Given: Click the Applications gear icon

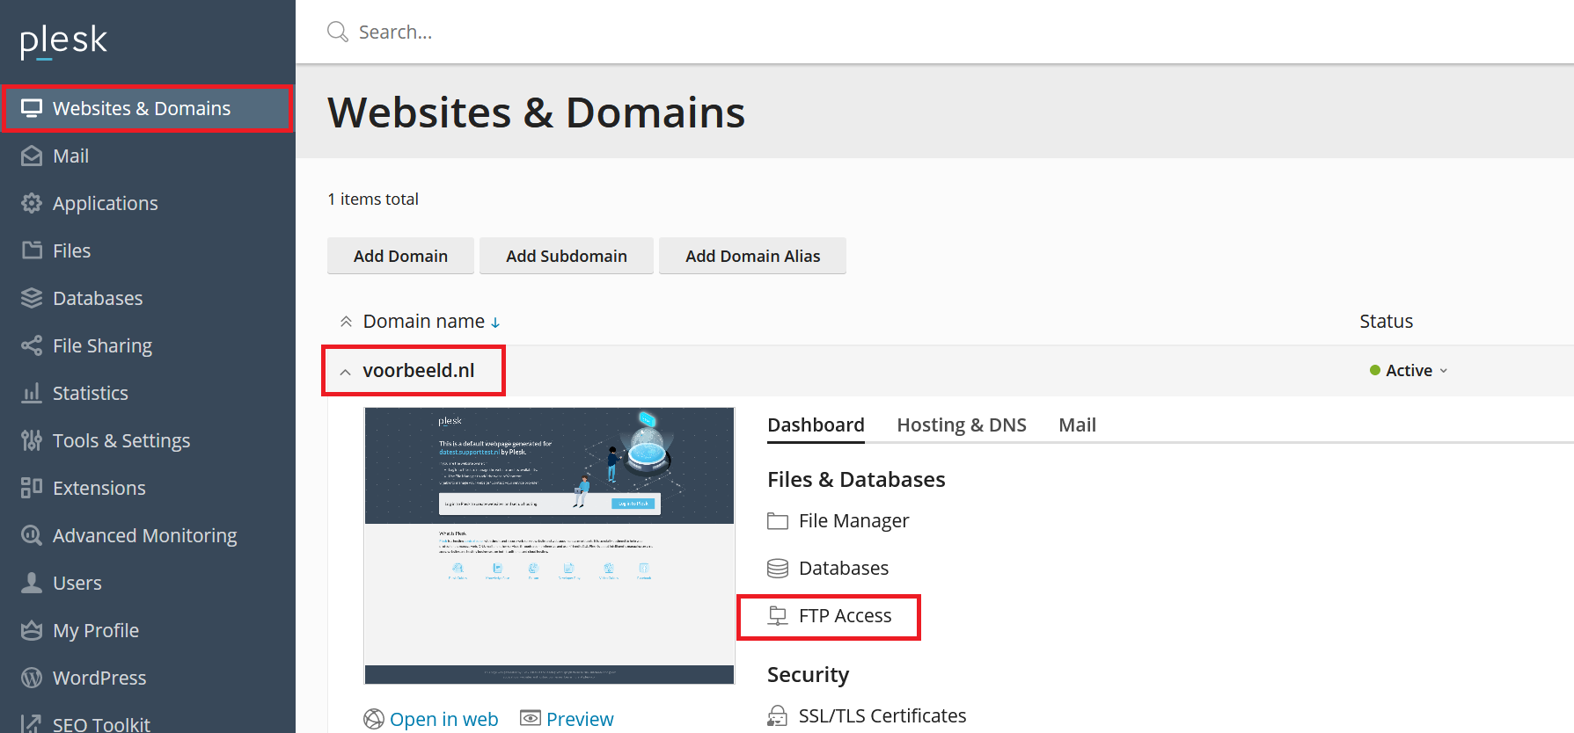Looking at the screenshot, I should tap(32, 203).
